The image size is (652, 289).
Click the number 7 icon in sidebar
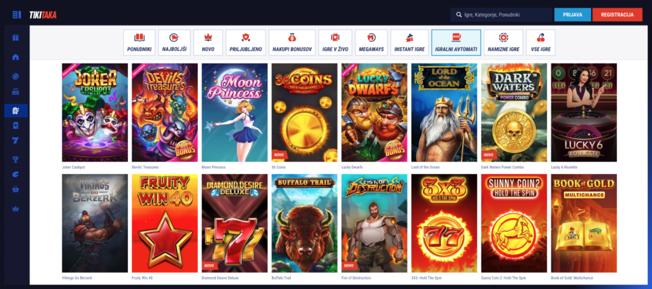(15, 140)
